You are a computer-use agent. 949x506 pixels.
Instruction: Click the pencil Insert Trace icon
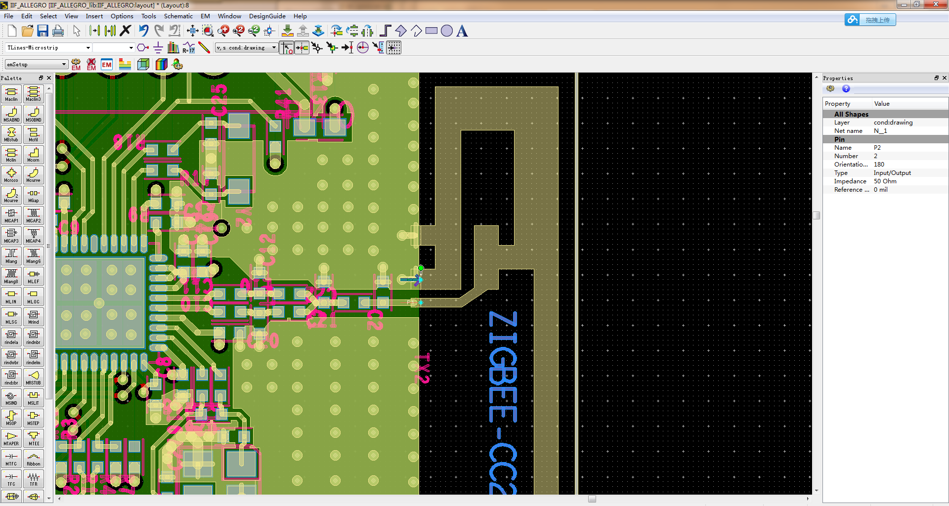click(x=204, y=47)
